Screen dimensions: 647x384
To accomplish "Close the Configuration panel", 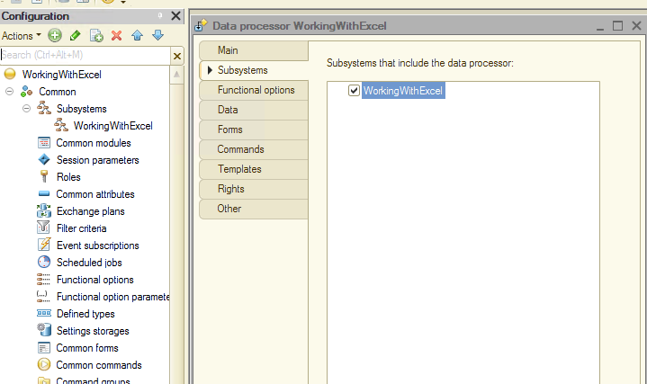I will [x=175, y=16].
